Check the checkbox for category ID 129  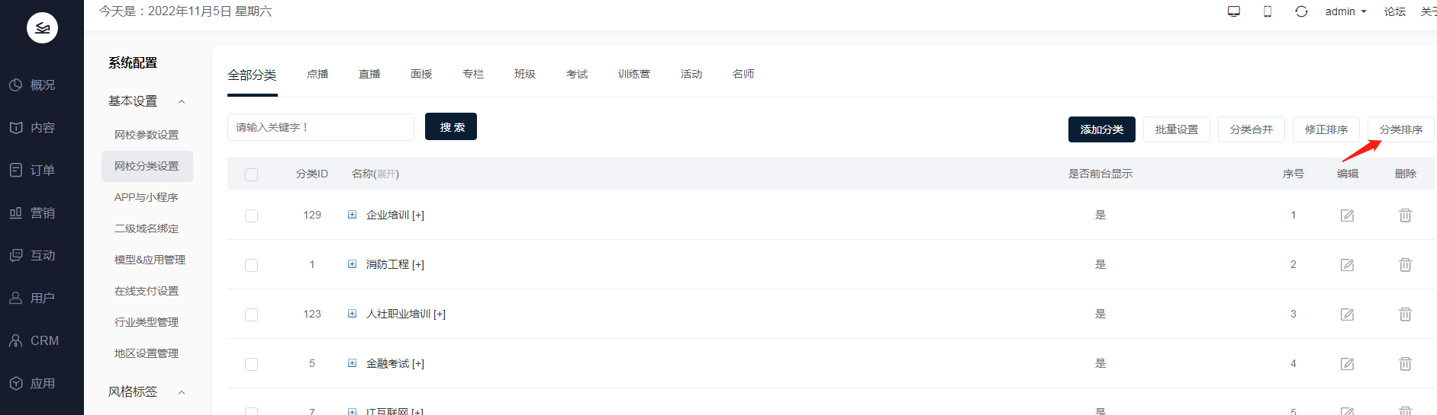coord(251,215)
